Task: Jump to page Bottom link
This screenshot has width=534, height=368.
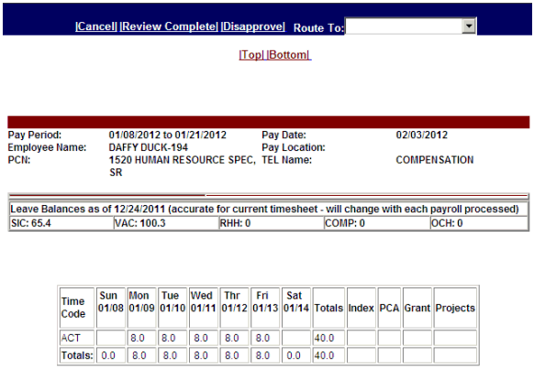Action: [x=288, y=55]
